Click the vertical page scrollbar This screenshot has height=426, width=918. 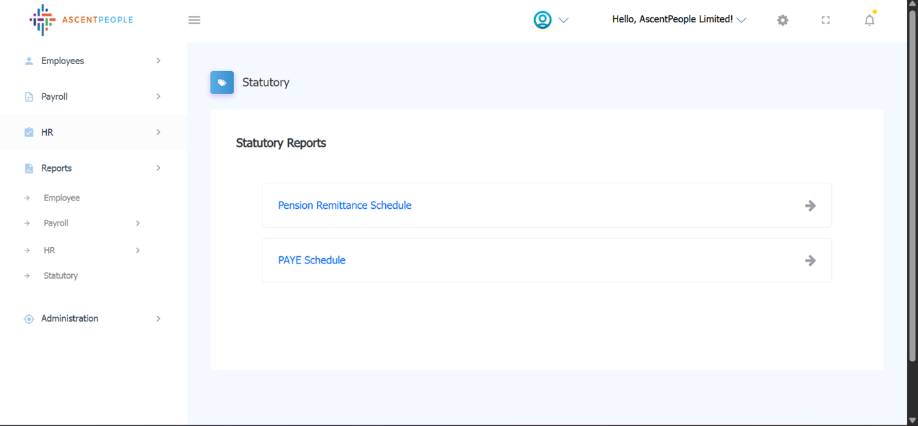tap(912, 186)
